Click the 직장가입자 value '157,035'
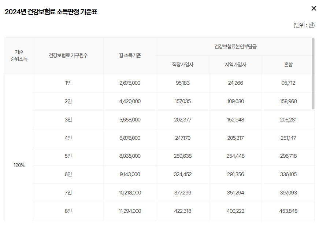 pos(183,101)
